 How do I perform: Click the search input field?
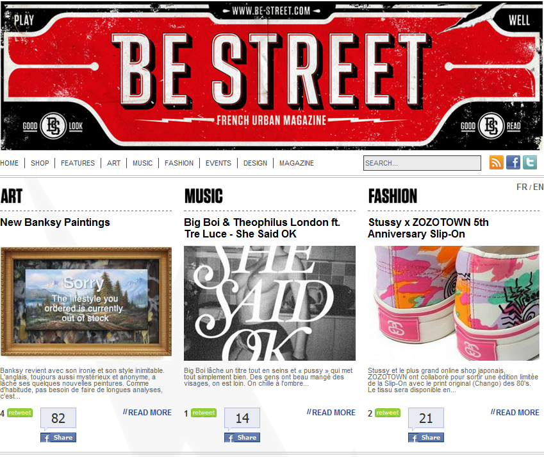point(422,163)
